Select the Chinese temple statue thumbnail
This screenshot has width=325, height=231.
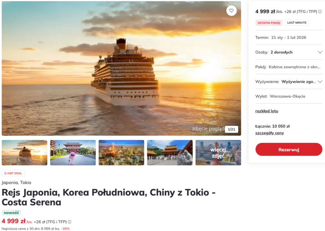click(169, 153)
